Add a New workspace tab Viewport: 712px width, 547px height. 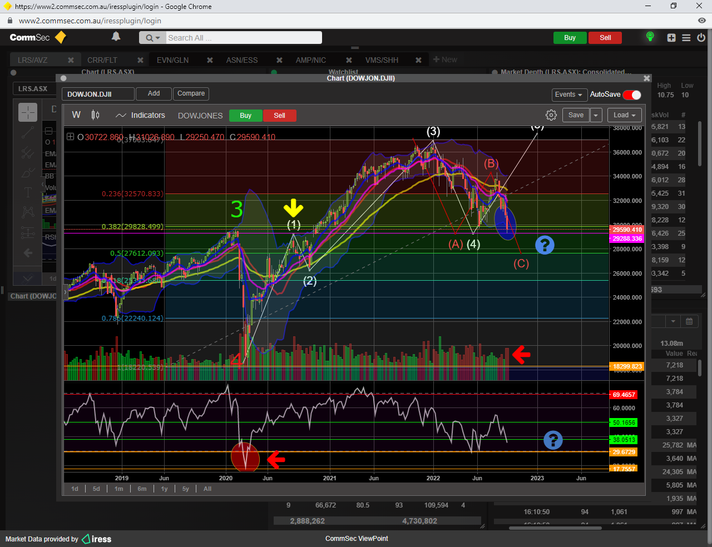point(445,59)
